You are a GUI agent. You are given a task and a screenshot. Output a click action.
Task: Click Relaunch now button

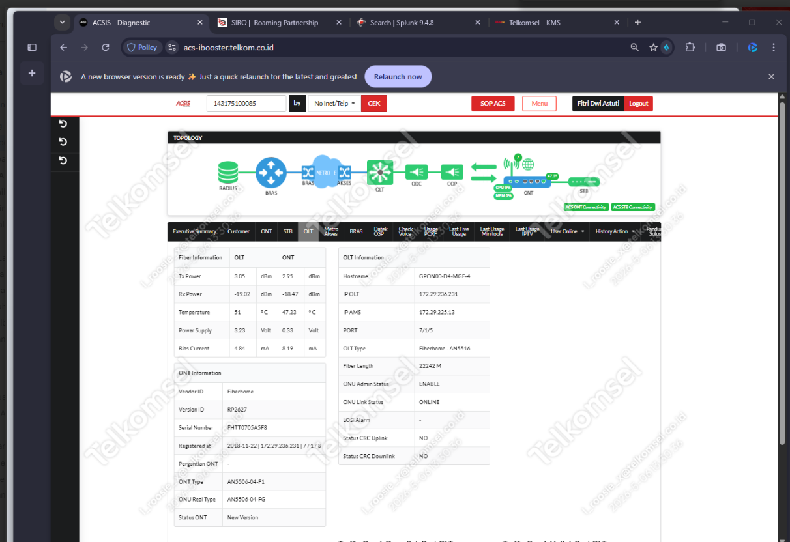point(398,77)
